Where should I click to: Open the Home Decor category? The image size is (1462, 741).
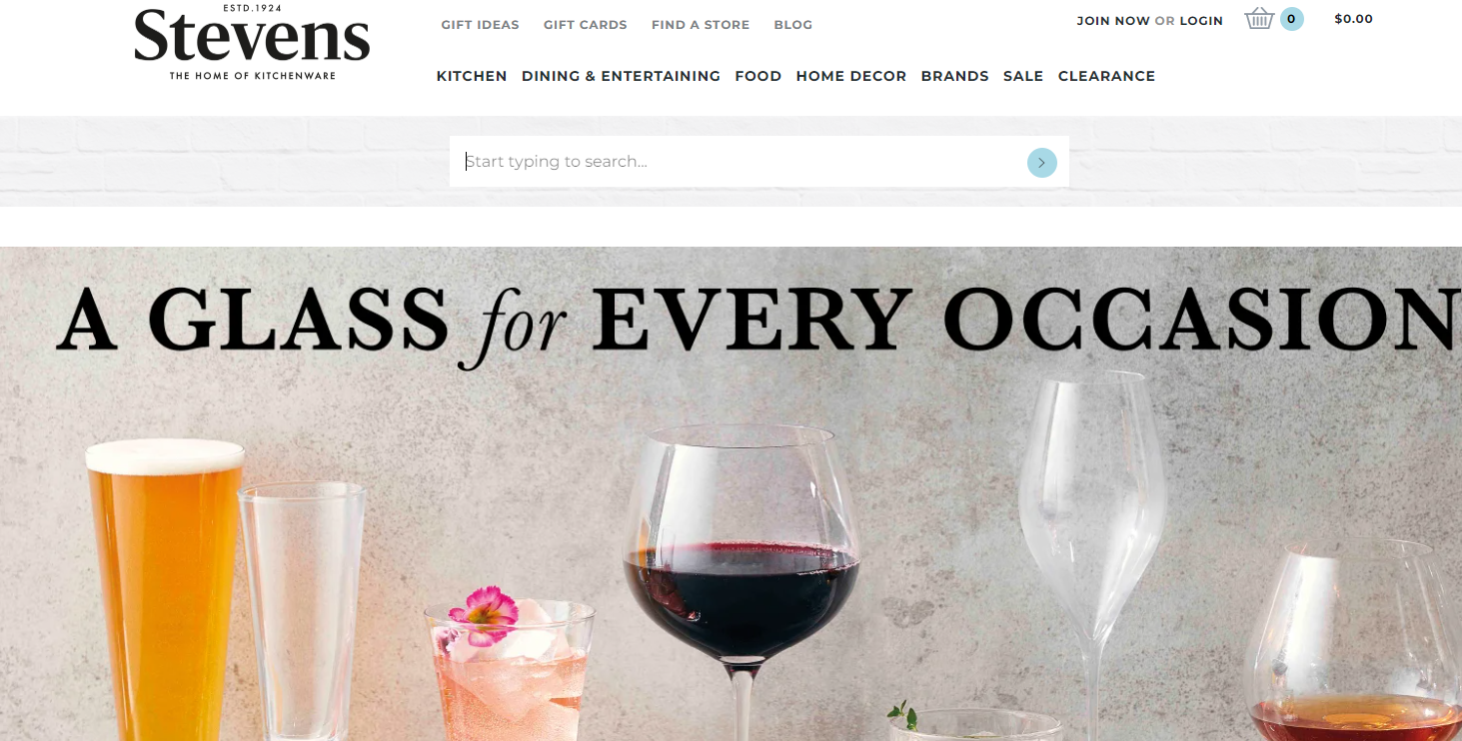pyautogui.click(x=851, y=76)
